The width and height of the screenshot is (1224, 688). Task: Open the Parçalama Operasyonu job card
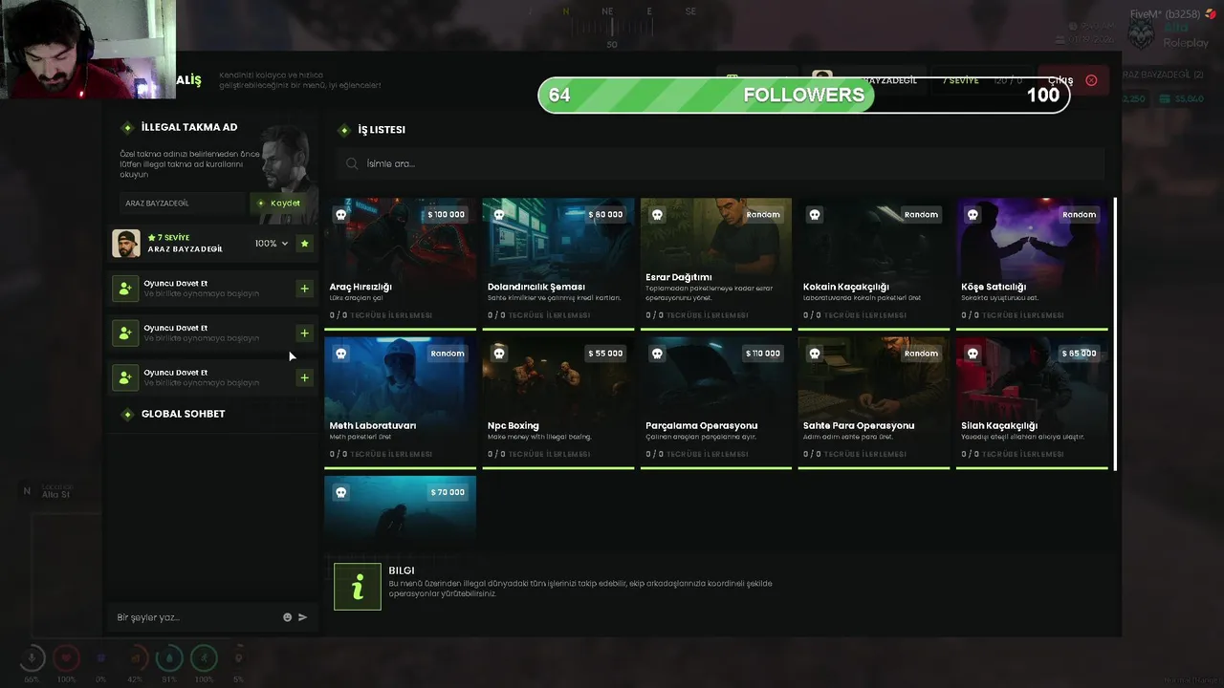tap(716, 402)
